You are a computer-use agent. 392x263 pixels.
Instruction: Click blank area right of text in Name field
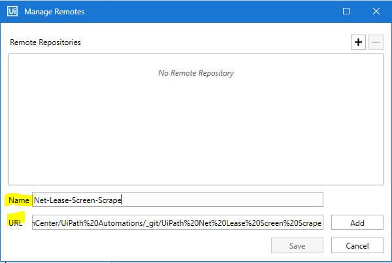click(221, 200)
